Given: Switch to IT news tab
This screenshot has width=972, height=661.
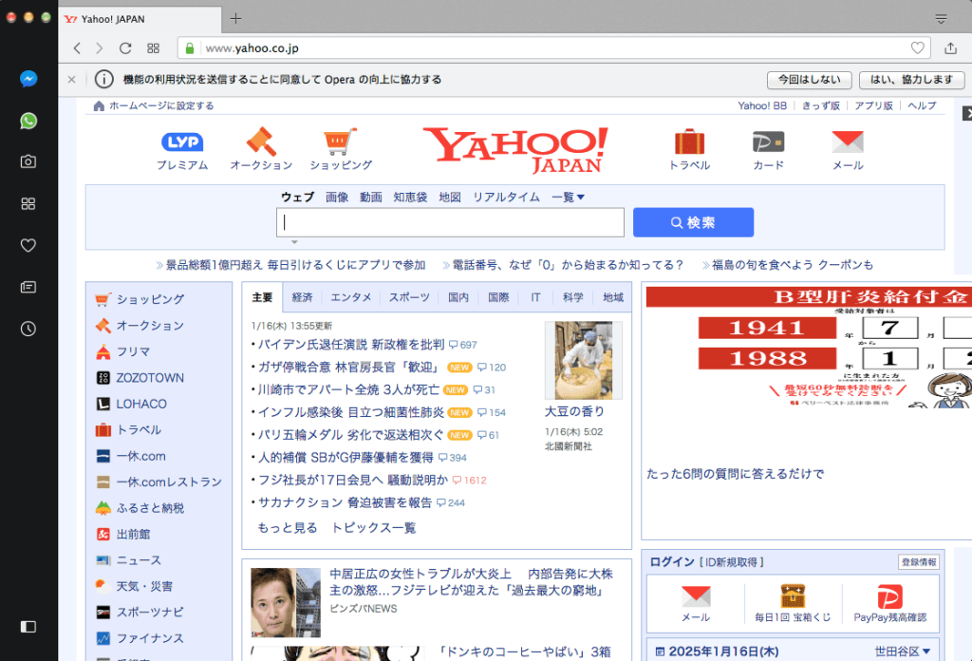Looking at the screenshot, I should pos(535,297).
